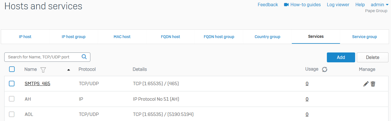Refresh usage counts with the reload icon
Screen dimensions: 391x121
click(325, 69)
